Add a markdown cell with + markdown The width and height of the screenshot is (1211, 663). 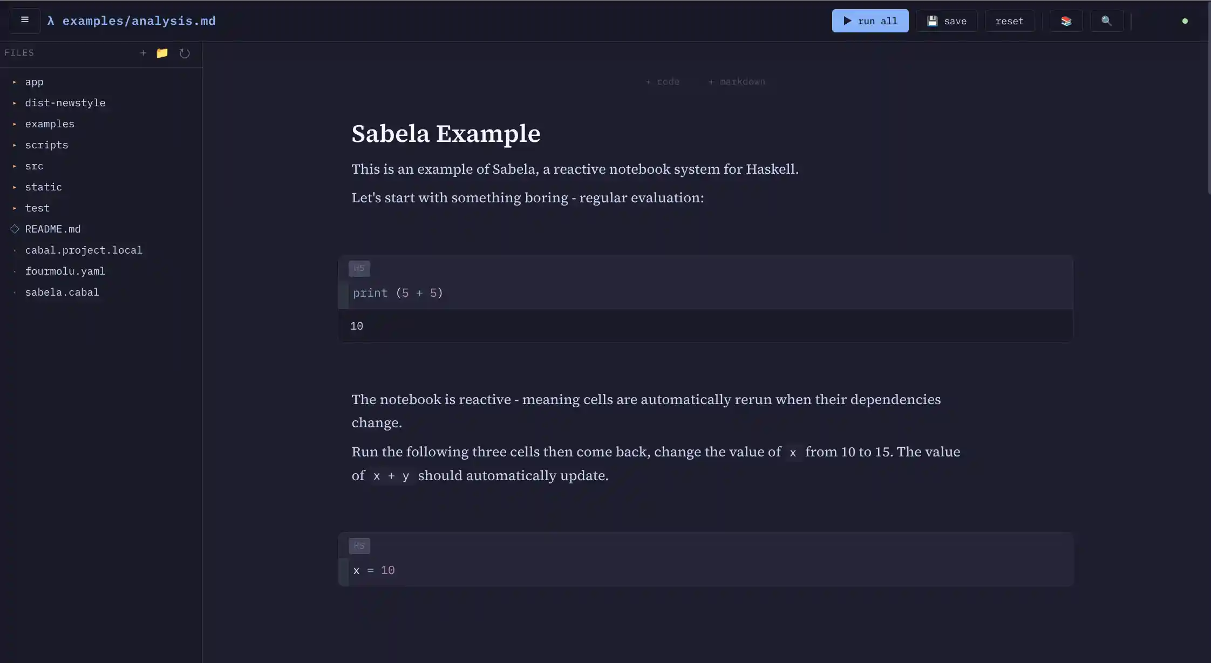coord(736,81)
